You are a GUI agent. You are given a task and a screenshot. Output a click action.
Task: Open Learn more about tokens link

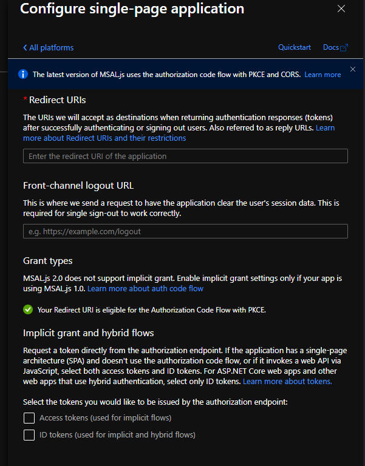click(287, 381)
